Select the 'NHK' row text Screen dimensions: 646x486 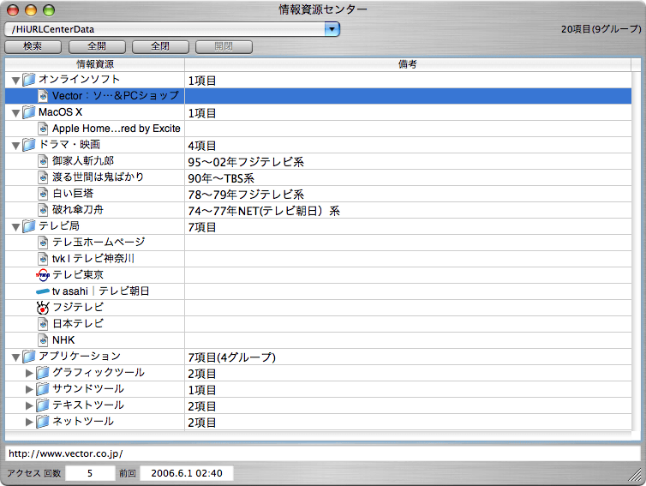63,340
